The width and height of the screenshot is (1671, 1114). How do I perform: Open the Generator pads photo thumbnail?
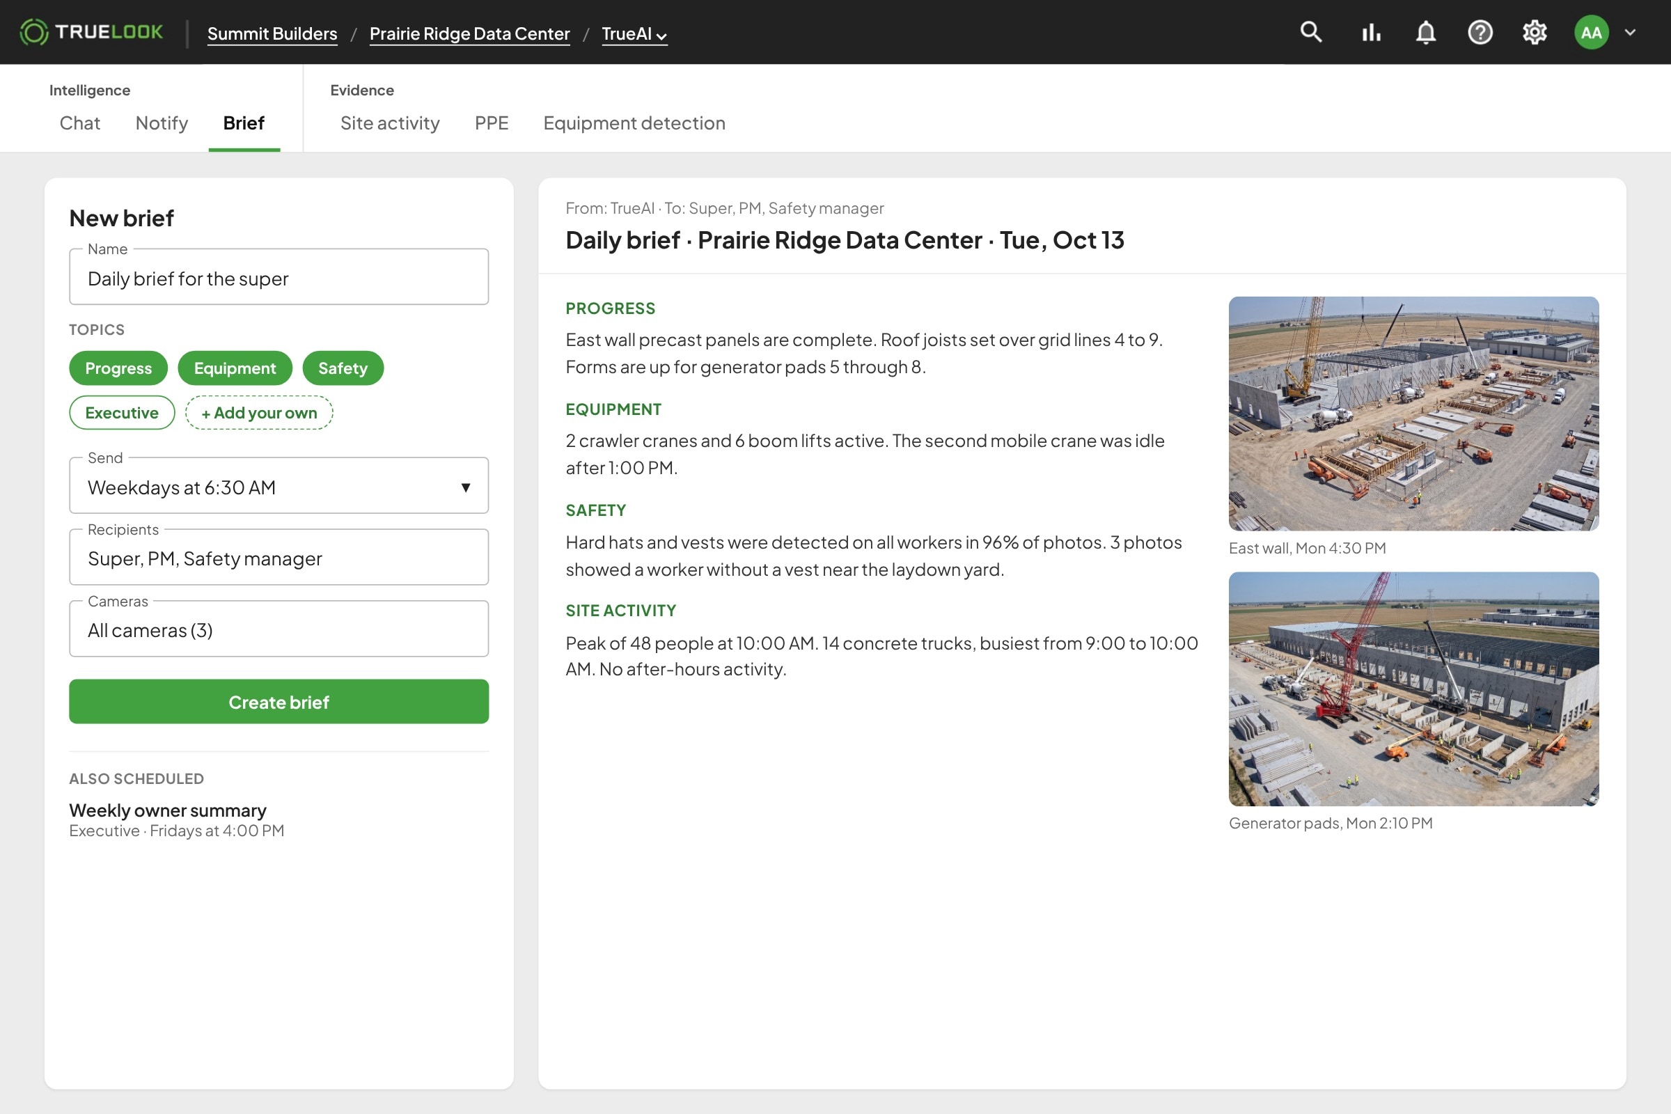(1413, 689)
